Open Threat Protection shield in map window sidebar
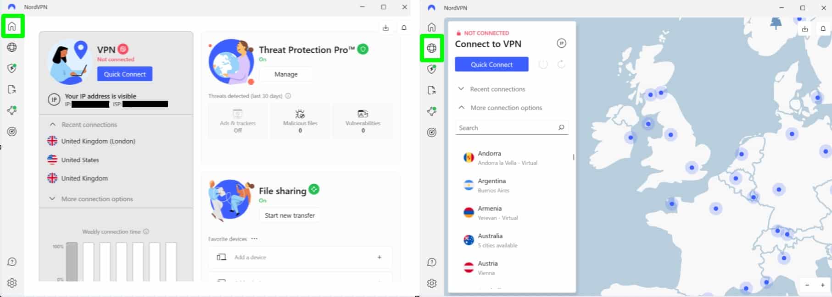This screenshot has width=832, height=297. click(x=431, y=69)
